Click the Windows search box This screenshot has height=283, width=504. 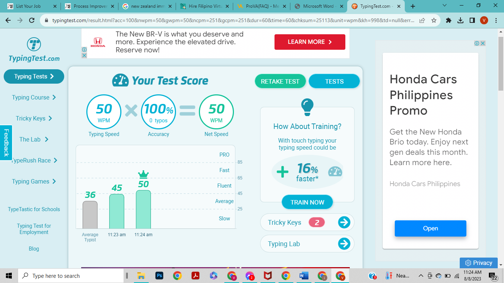point(71,276)
